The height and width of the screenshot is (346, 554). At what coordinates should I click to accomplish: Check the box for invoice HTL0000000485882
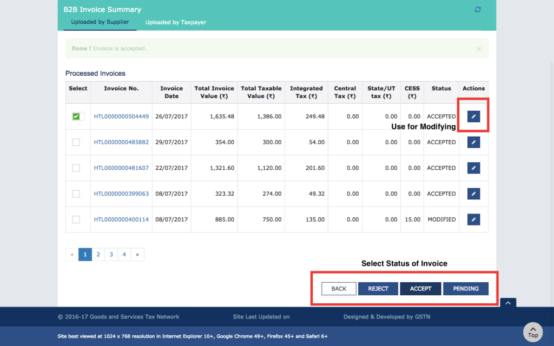pos(76,142)
